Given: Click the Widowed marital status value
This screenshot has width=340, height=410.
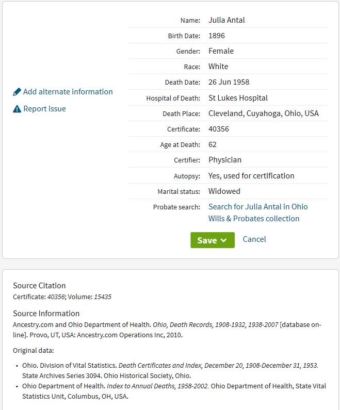Looking at the screenshot, I should point(224,191).
